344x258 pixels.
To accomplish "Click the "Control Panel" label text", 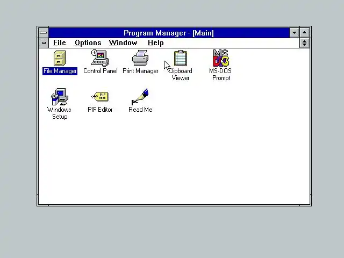I will pyautogui.click(x=101, y=71).
